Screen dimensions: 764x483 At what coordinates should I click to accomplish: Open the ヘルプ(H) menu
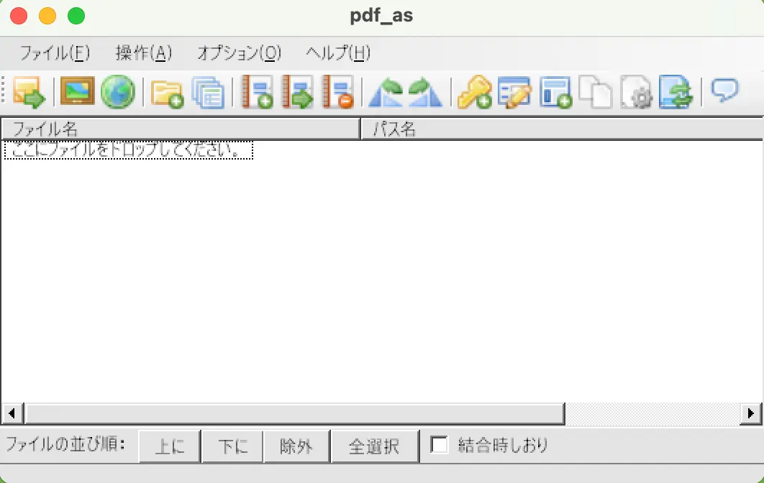point(338,52)
